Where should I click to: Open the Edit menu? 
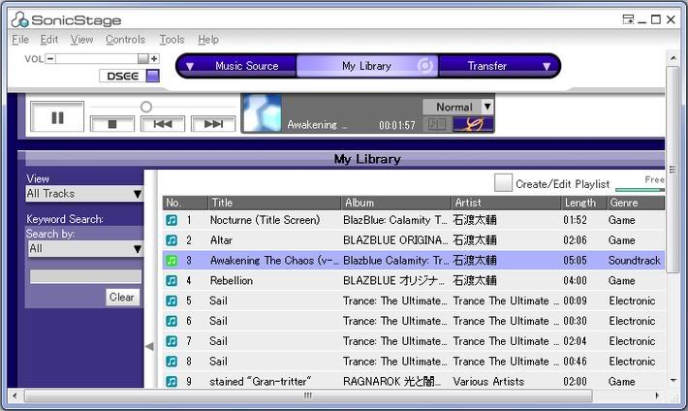pos(49,40)
